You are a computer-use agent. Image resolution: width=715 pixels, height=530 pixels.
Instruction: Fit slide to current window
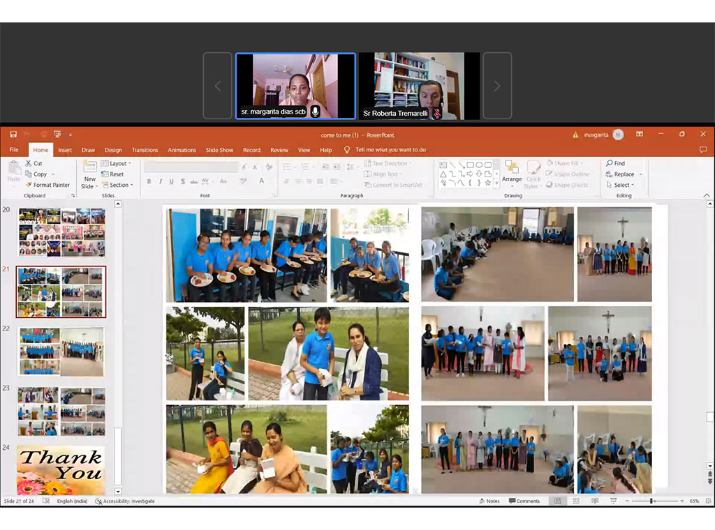pyautogui.click(x=709, y=501)
